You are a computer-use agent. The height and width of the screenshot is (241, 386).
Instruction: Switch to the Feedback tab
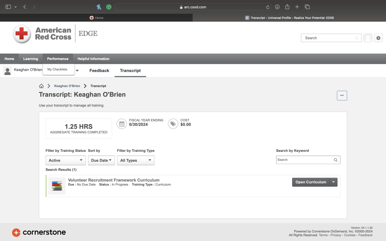coord(99,70)
